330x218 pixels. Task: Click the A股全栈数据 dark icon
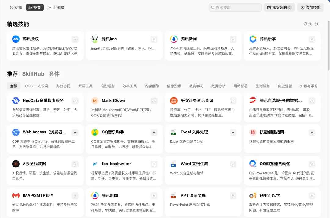pyautogui.click(x=16, y=164)
